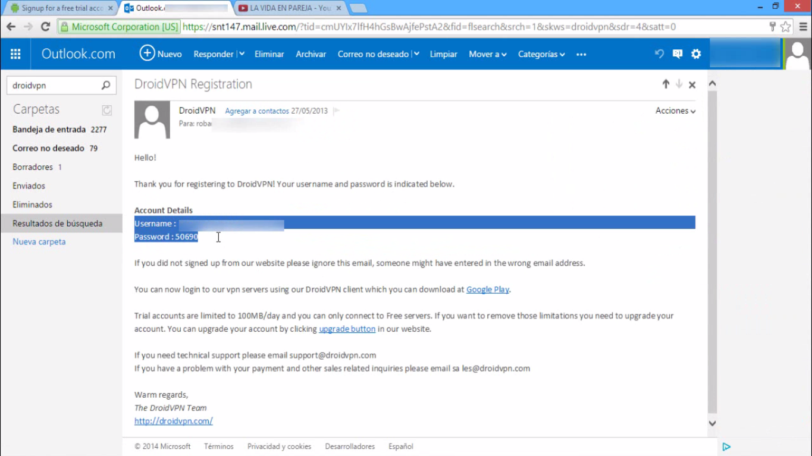This screenshot has height=456, width=812.
Task: Open the messaging chat icon
Action: pyautogui.click(x=678, y=54)
